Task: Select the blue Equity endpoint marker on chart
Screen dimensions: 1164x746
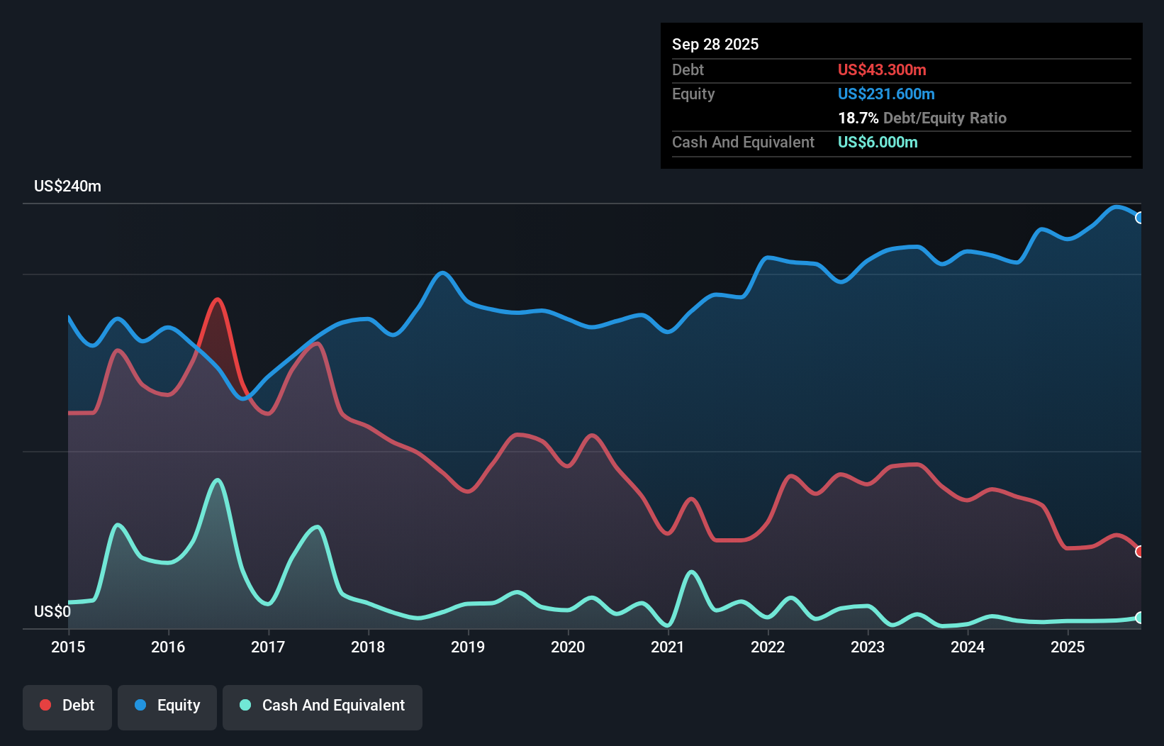Action: pyautogui.click(x=1139, y=218)
